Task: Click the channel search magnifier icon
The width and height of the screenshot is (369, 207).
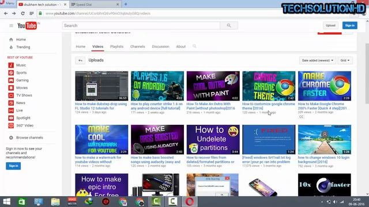Action: click(194, 46)
